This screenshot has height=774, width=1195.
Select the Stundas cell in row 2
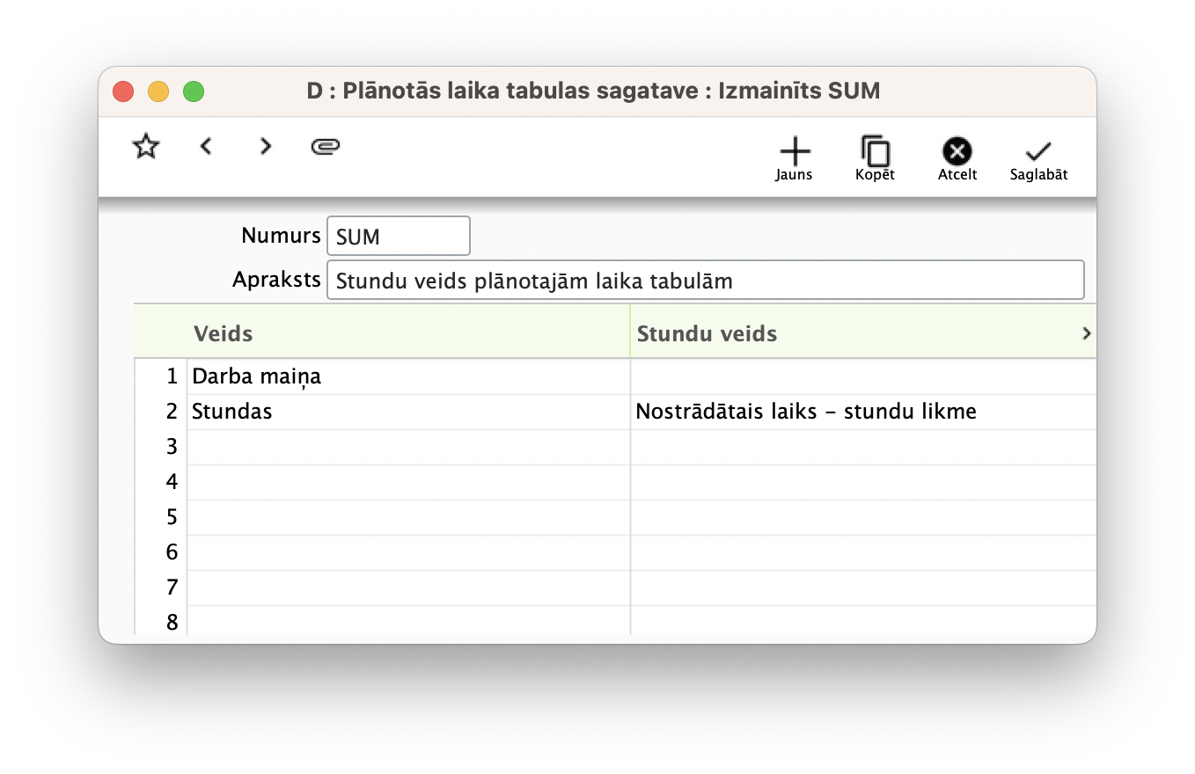(x=408, y=412)
